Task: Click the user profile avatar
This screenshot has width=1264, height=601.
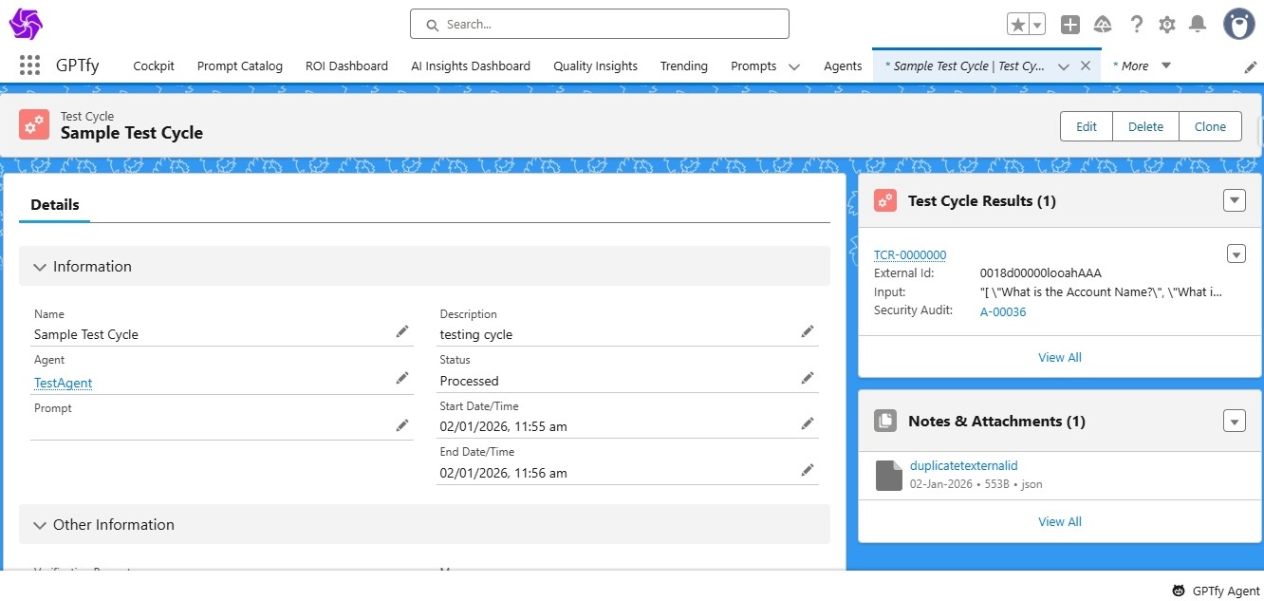Action: [1238, 25]
